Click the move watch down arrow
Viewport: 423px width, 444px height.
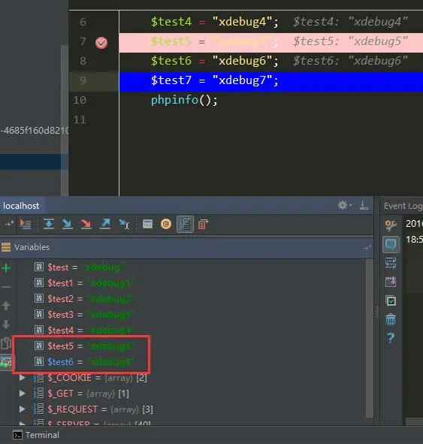pyautogui.click(x=6, y=325)
